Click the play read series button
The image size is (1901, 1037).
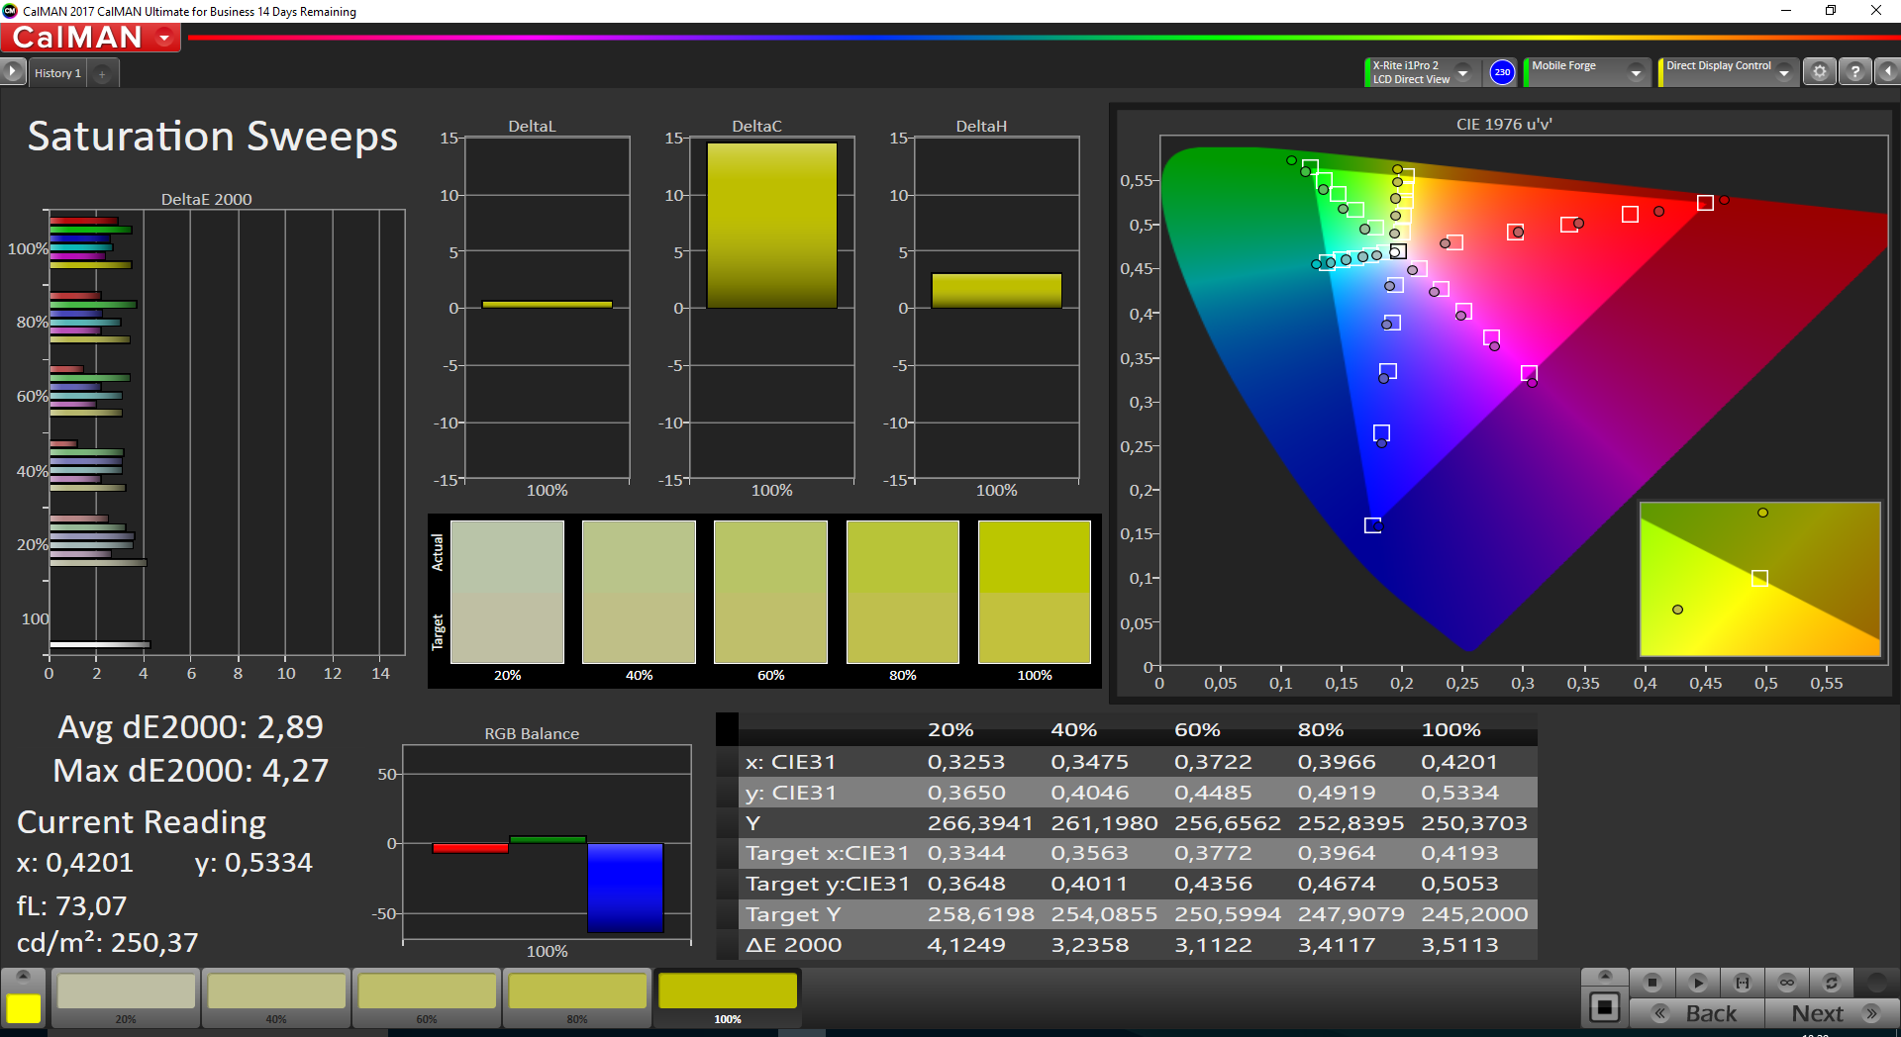[x=1697, y=983]
